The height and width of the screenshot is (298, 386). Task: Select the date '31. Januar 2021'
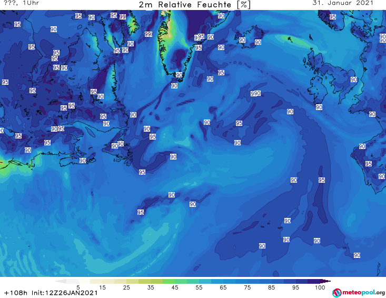[343, 3]
